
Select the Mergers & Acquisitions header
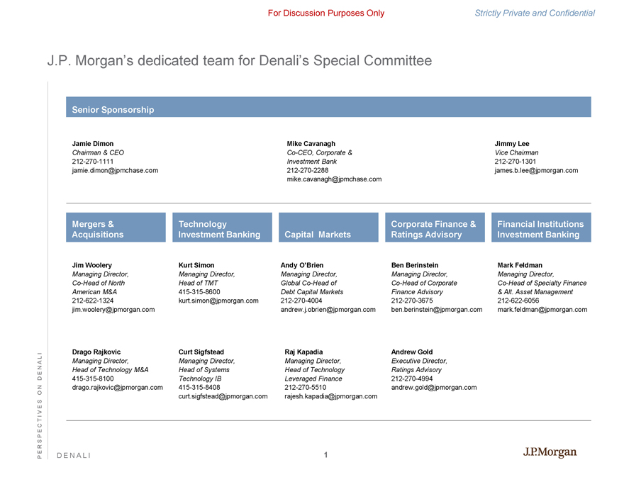click(x=116, y=228)
